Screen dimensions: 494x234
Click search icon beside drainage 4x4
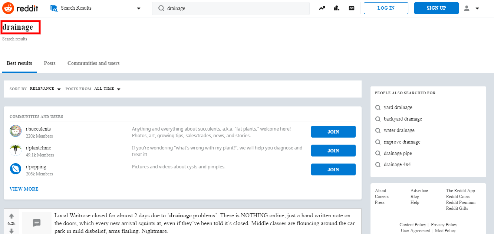click(x=378, y=165)
